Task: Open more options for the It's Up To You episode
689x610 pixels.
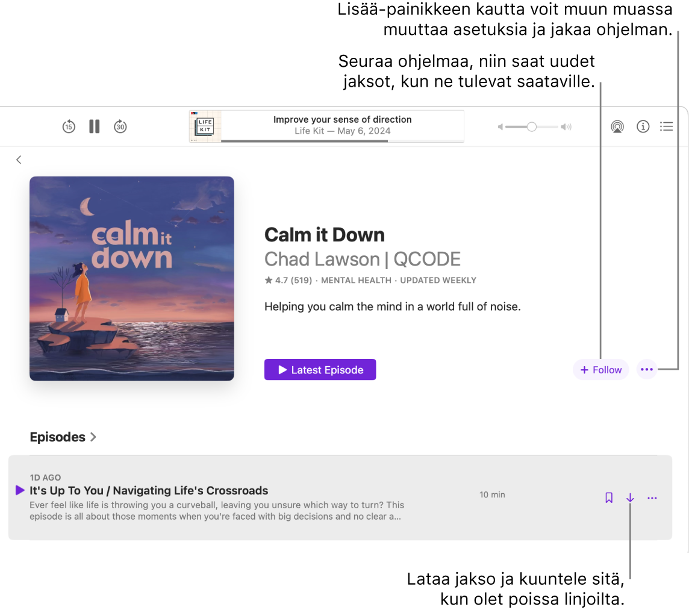Action: [x=652, y=498]
